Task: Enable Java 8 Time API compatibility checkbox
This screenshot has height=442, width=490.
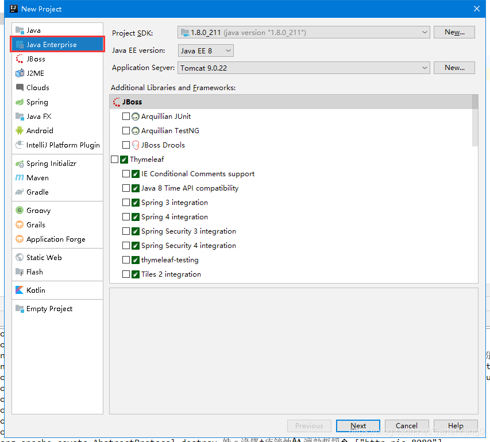Action: pyautogui.click(x=126, y=188)
